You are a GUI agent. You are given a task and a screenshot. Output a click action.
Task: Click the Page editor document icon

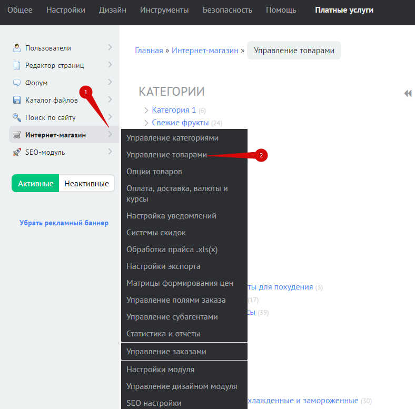tap(17, 65)
